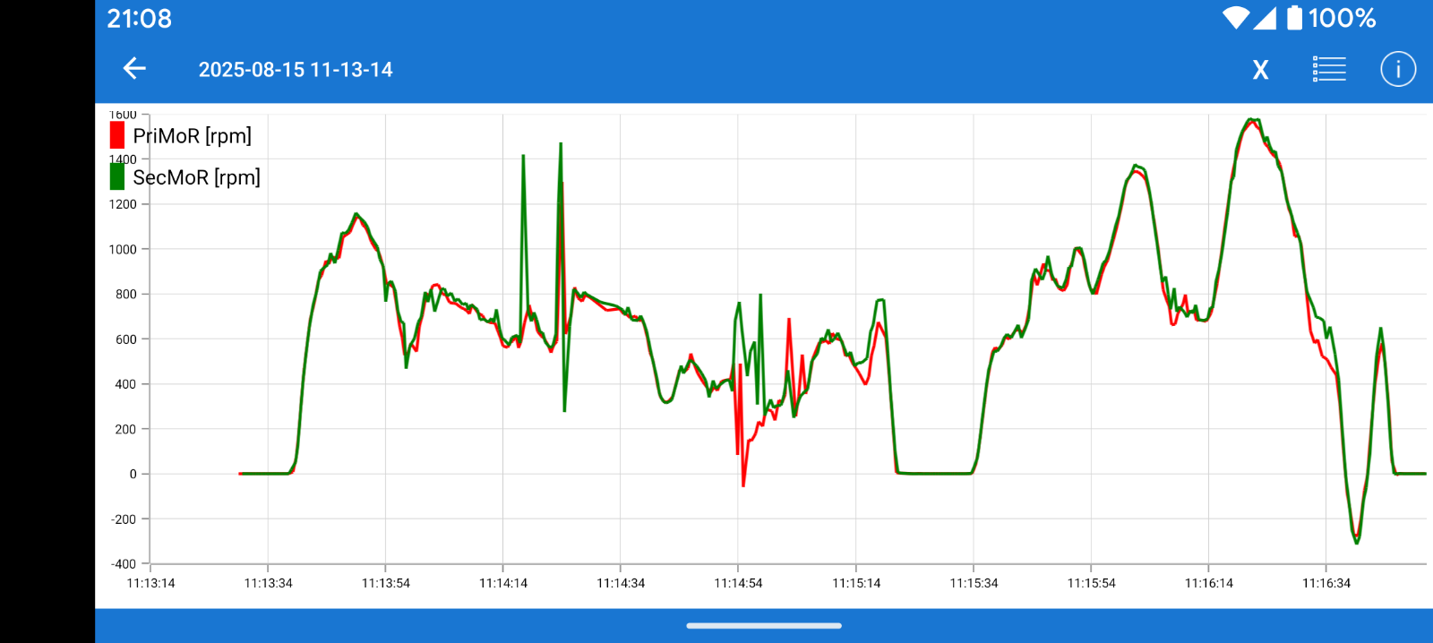Tap the status bar clock 21:08
Screen dimensions: 1433x643
(140, 18)
